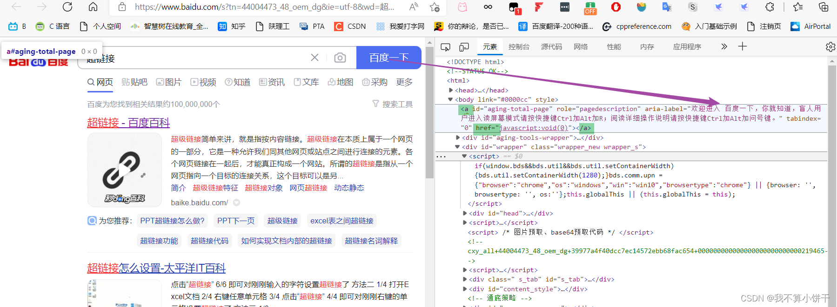Image resolution: width=837 pixels, height=307 pixels.
Task: Click the red F extension icon
Action: click(539, 7)
